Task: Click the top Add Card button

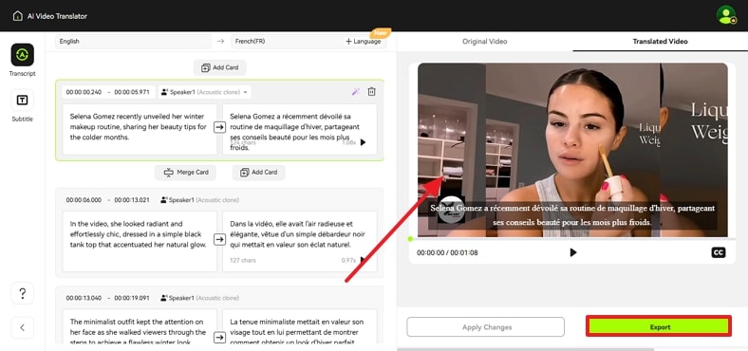Action: point(220,67)
